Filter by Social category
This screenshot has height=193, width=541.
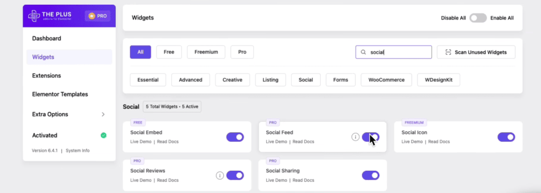[306, 80]
